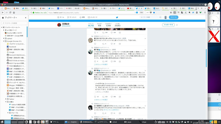Click site information circle icon in address bar
This screenshot has width=221, height=124.
(31, 12)
